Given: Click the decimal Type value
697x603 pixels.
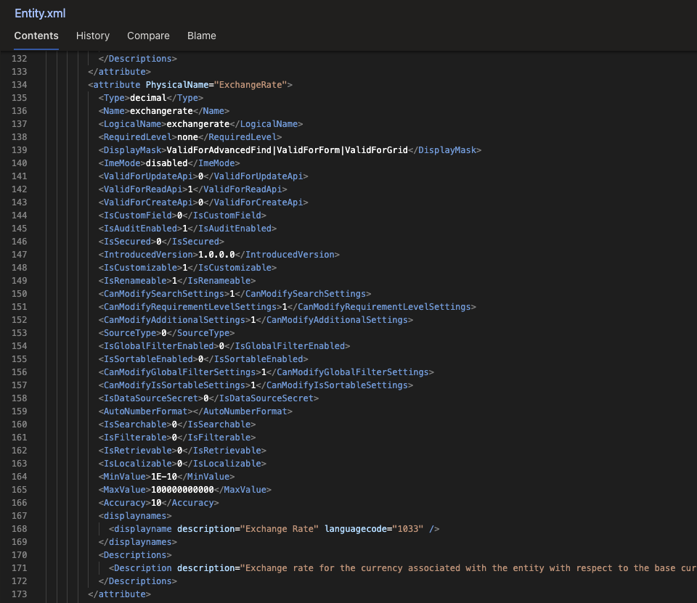Looking at the screenshot, I should 148,98.
